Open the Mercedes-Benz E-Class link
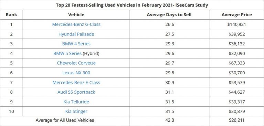The image size is (264, 126). coord(76,83)
